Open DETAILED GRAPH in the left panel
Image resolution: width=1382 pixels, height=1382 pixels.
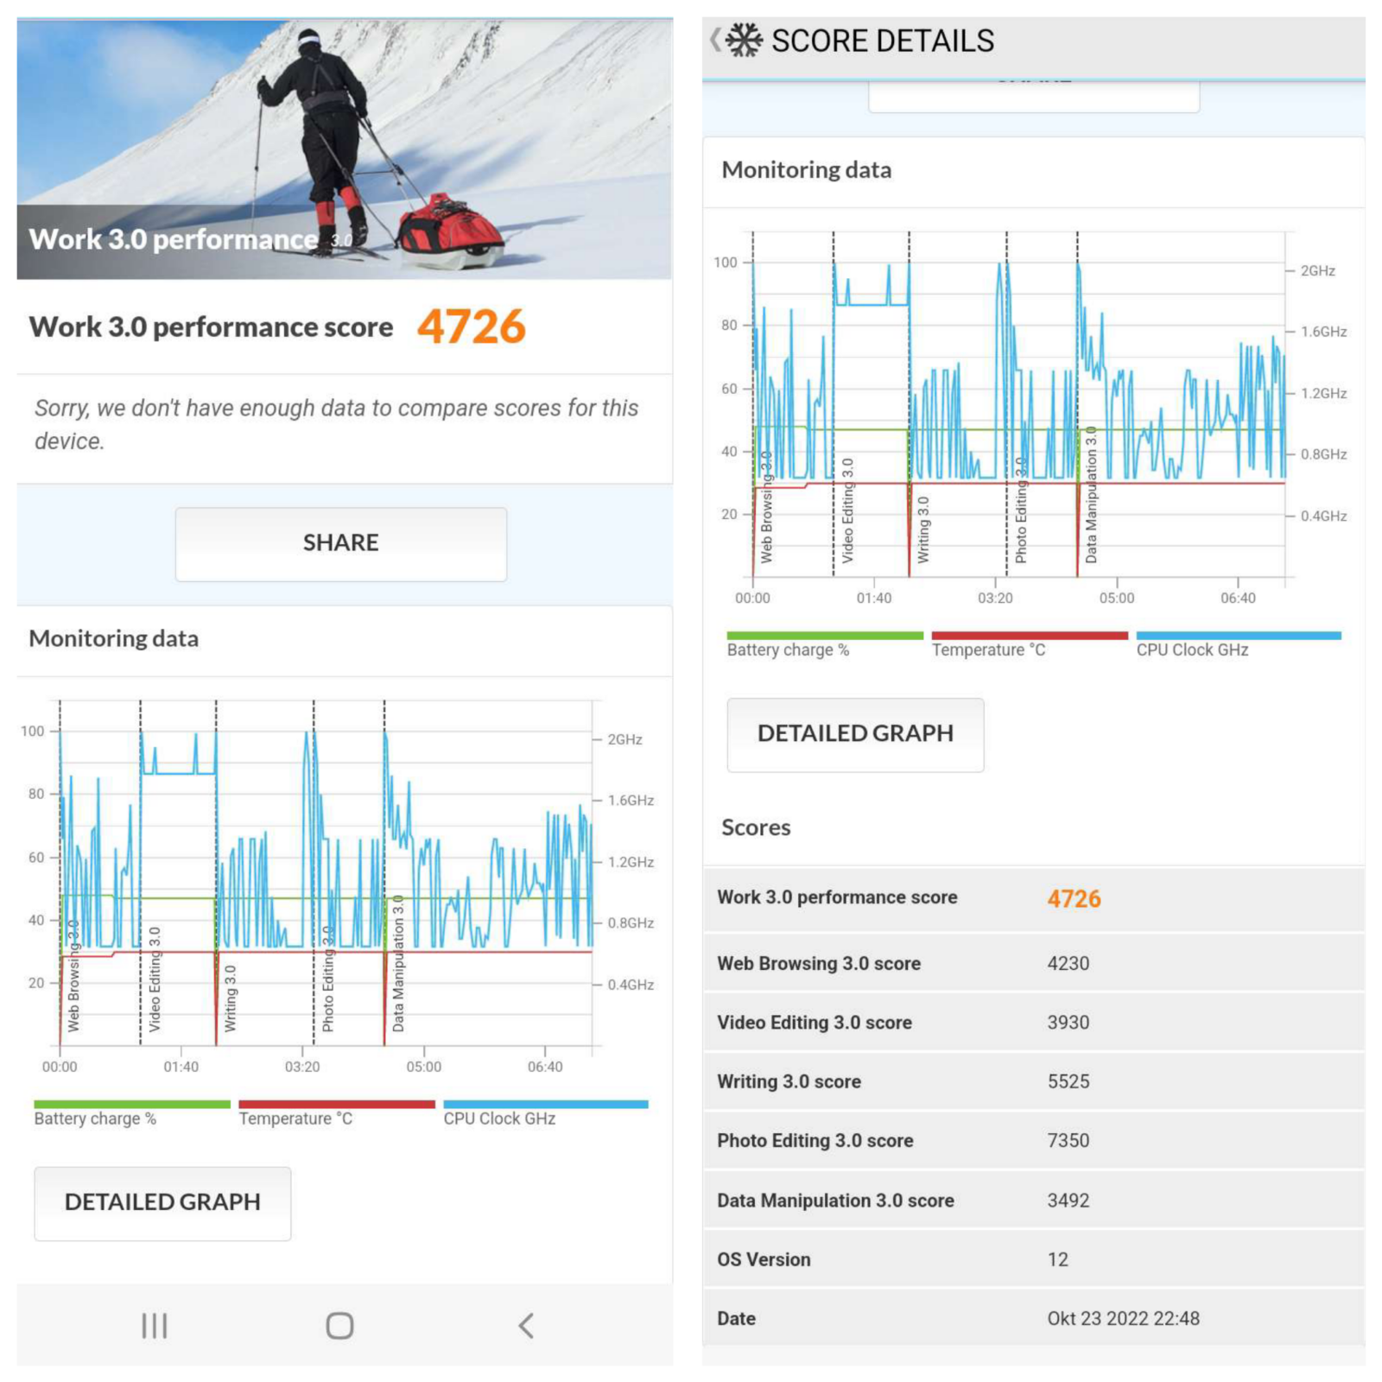[x=162, y=1202]
